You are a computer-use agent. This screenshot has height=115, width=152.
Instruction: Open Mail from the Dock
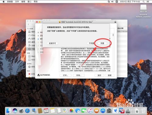tap(34, 111)
